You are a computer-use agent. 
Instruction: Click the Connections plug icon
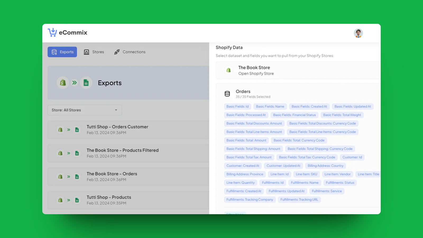[x=117, y=52]
